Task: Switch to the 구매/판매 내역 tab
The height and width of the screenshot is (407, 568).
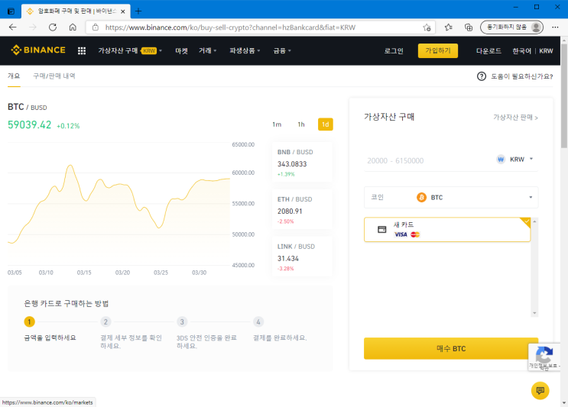Action: tap(54, 76)
